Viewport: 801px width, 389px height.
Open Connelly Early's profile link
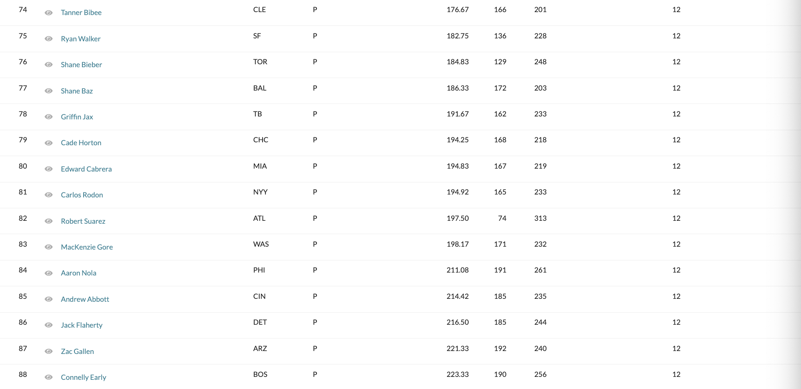[x=84, y=377]
